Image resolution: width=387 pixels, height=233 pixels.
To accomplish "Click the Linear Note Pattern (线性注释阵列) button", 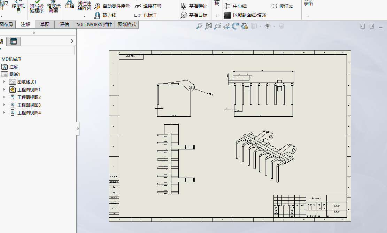I will 84,6.
